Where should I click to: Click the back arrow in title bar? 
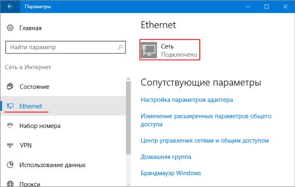click(x=10, y=7)
